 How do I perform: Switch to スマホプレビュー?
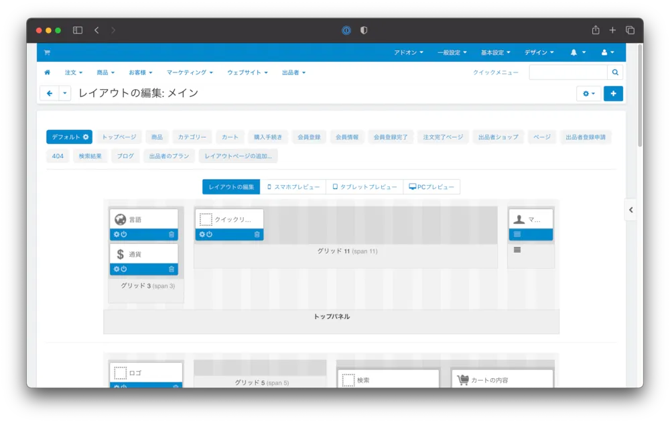(x=293, y=187)
